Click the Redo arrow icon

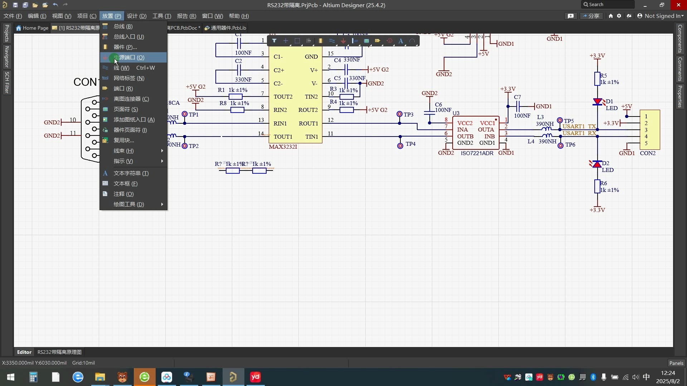(x=65, y=5)
